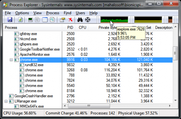This screenshot has height=119, width=181.
Task: Click the Refresh Now toolbar icon
Action: [20, 20]
